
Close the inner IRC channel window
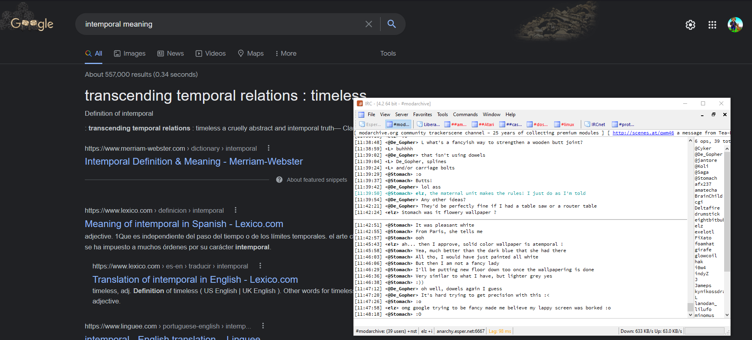tap(725, 115)
